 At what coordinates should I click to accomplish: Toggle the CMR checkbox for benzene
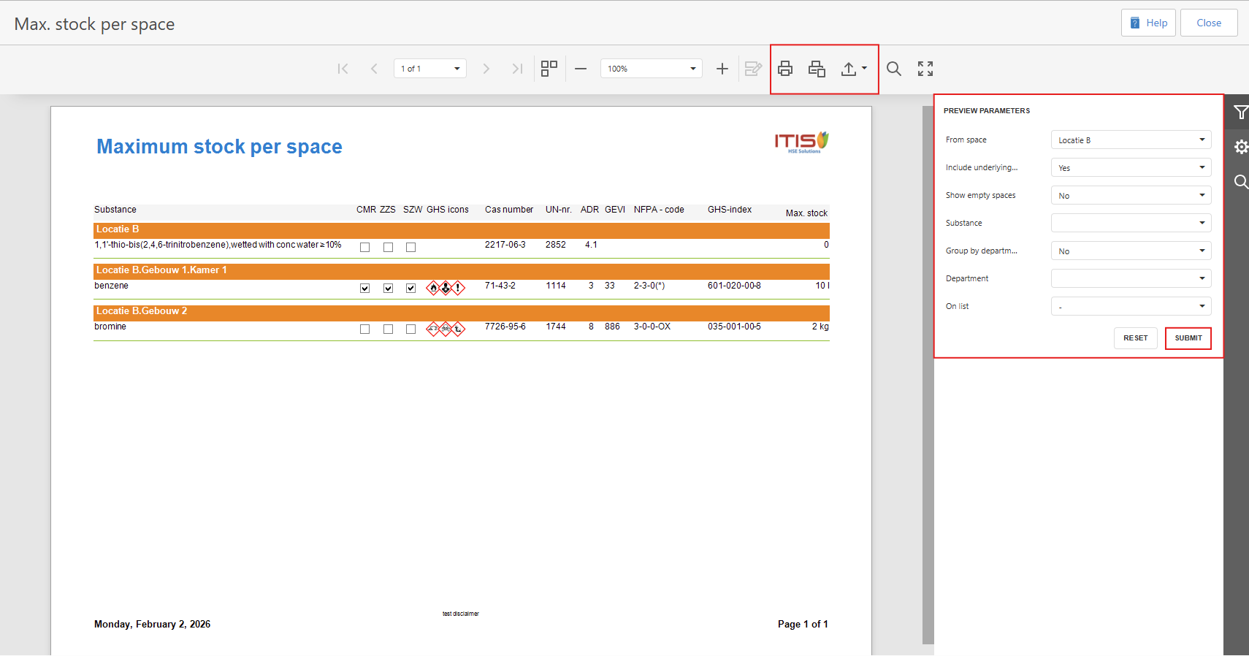tap(364, 289)
